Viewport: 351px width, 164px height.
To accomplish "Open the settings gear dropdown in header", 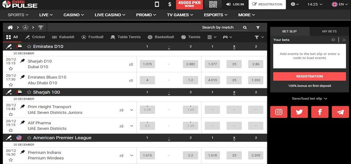I will point(295,4).
